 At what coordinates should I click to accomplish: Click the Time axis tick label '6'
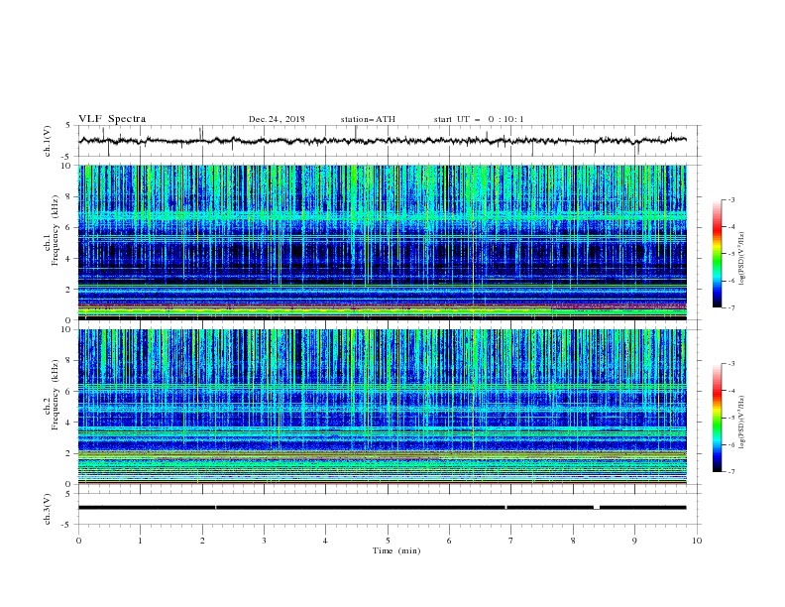(450, 541)
